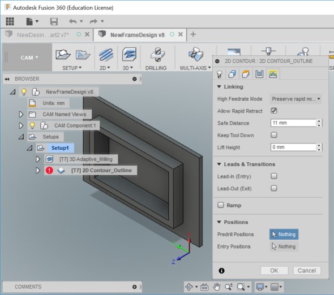
Task: Click the Lift Height input field
Action: click(294, 147)
